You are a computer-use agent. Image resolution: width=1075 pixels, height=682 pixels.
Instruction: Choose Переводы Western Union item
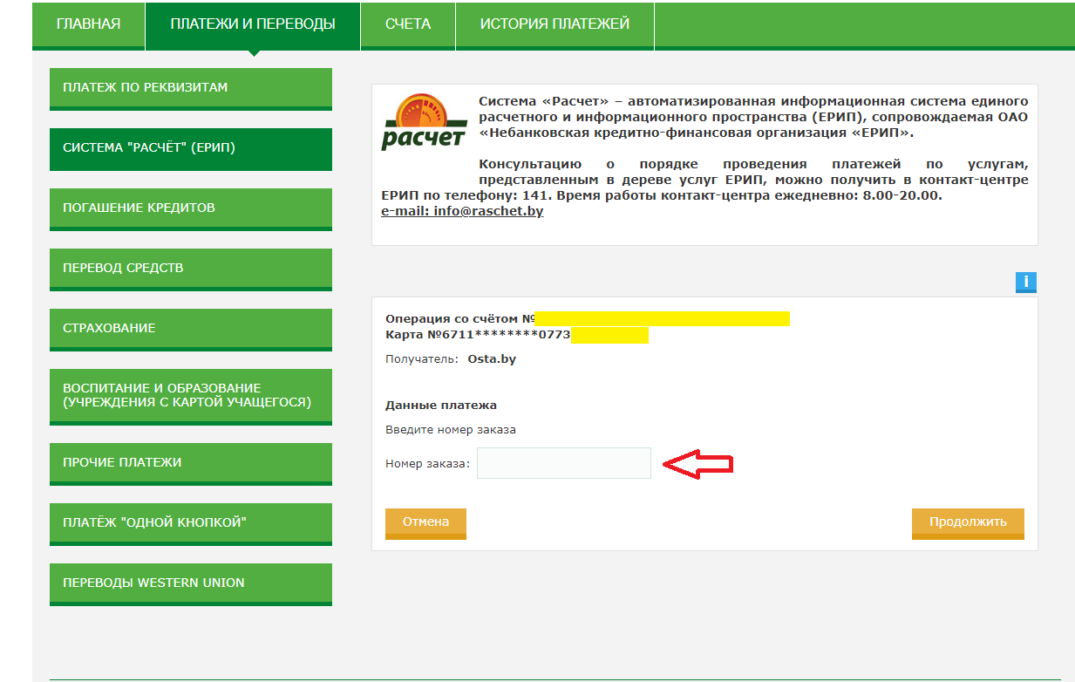point(191,583)
